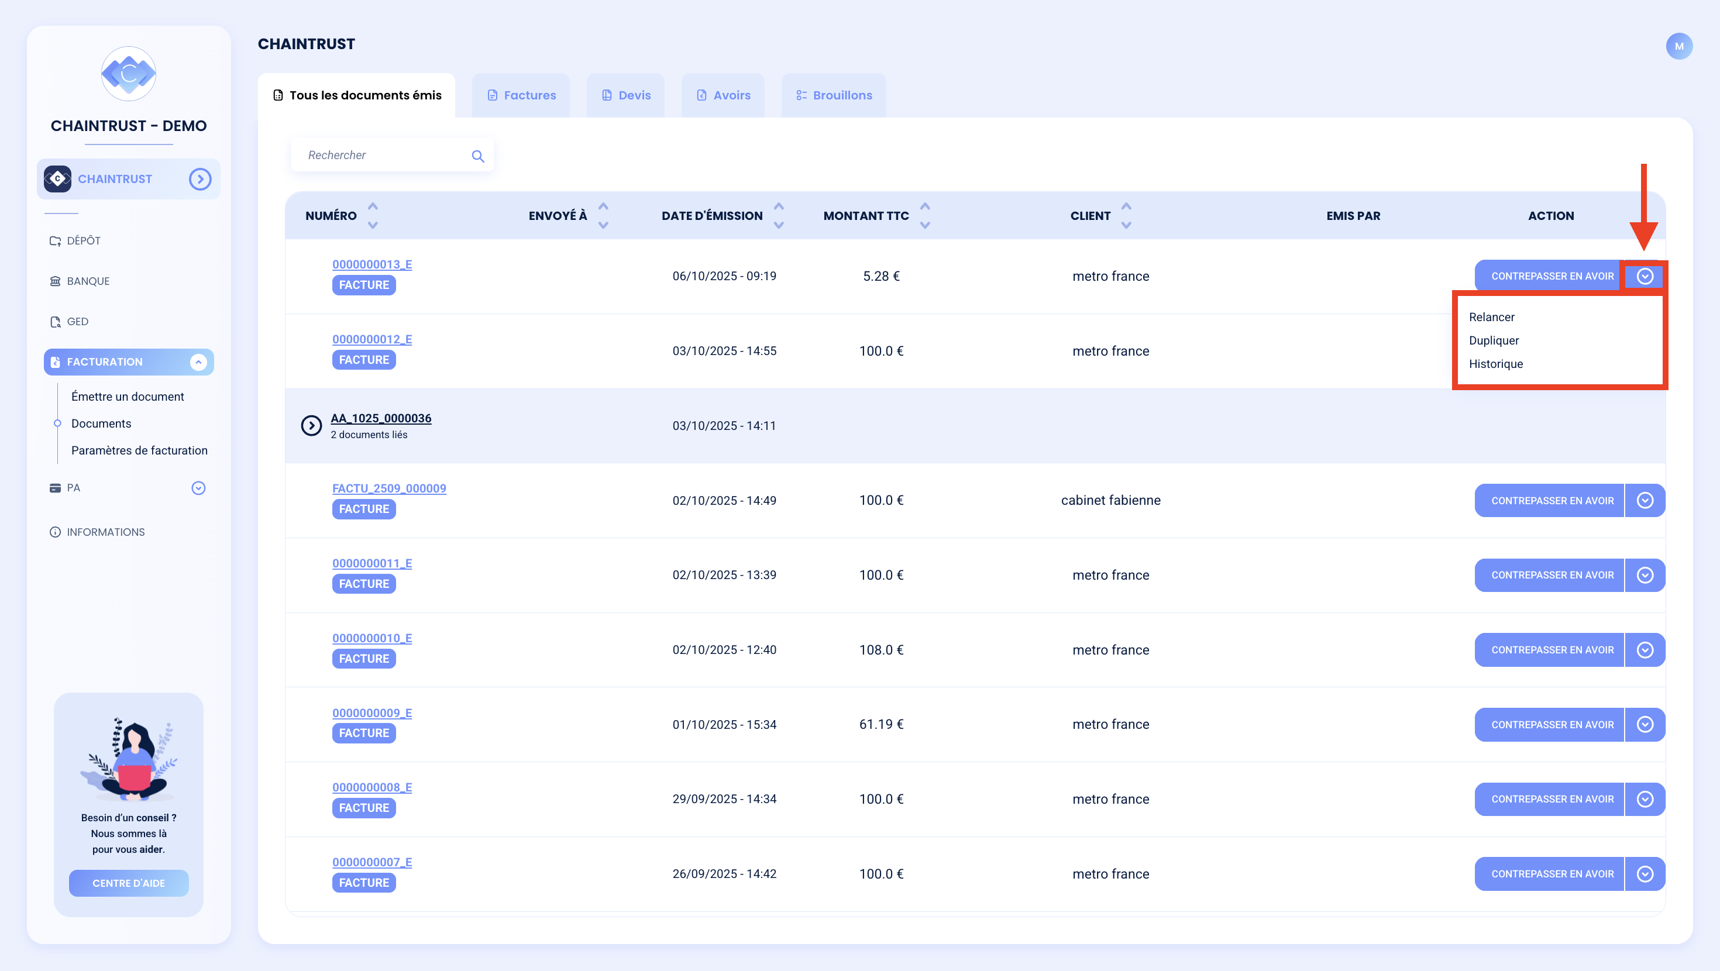
Task: Open action dropdown for FACTU_2509_000009
Action: pos(1645,500)
